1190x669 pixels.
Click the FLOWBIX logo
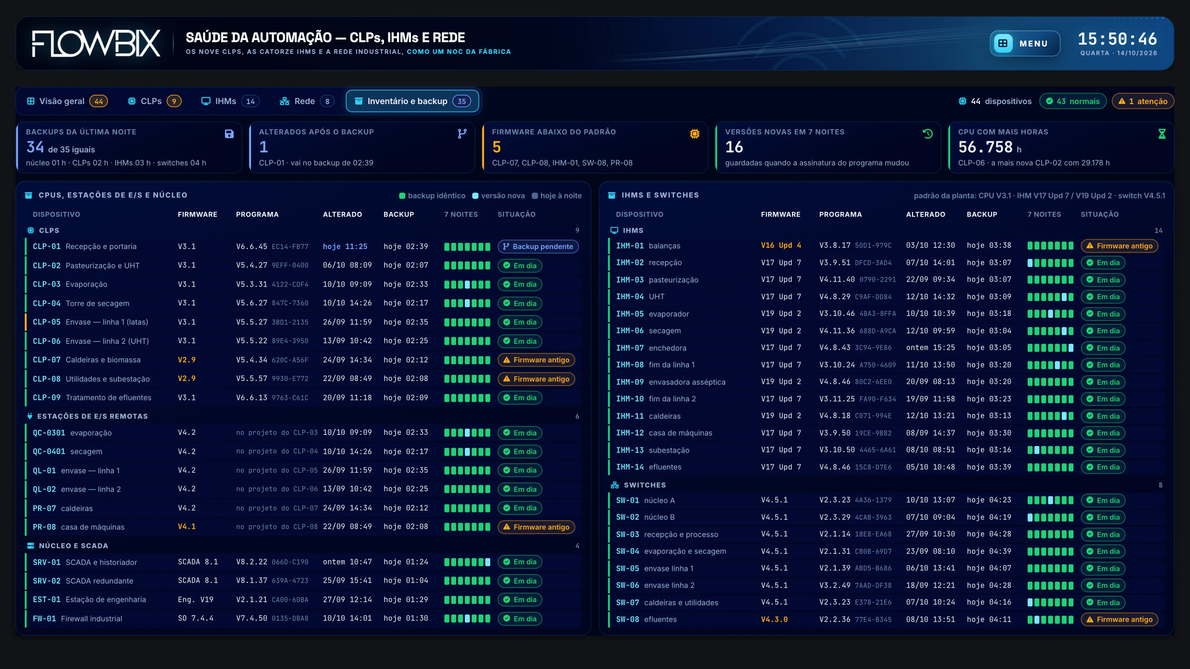[96, 43]
